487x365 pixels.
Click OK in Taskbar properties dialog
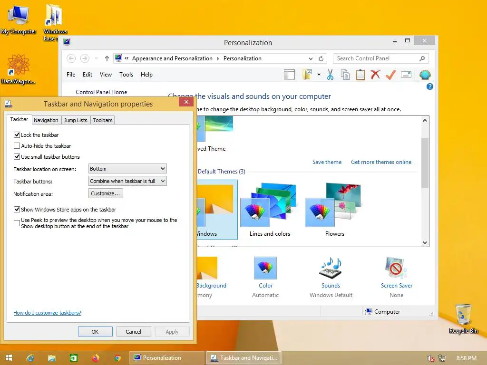pyautogui.click(x=95, y=331)
